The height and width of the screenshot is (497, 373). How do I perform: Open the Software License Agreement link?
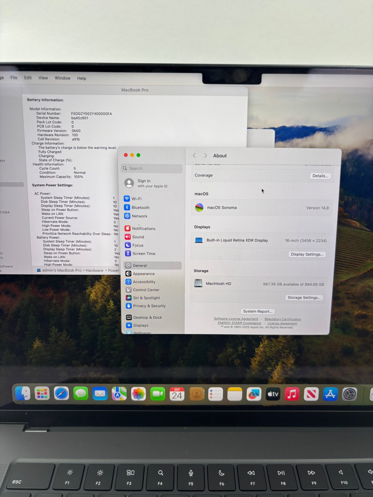[236, 319]
